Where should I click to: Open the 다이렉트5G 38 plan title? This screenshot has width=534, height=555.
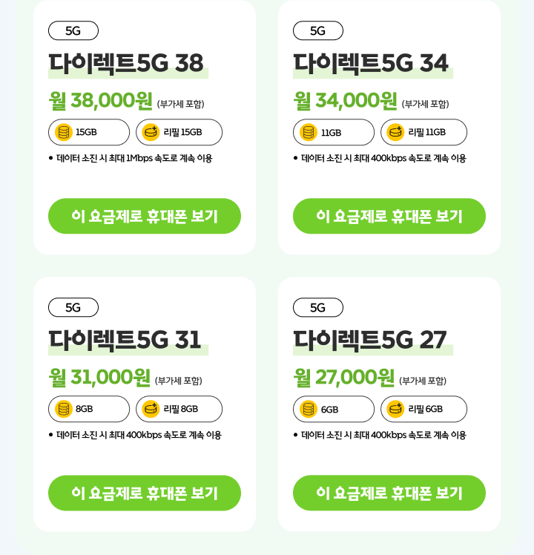click(x=126, y=64)
